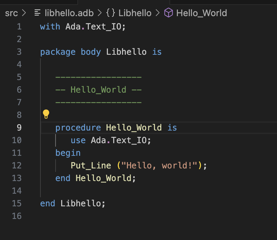Click the chevron between Libhello and Hello_World
Viewport: 277px width, 240px height.
point(157,13)
